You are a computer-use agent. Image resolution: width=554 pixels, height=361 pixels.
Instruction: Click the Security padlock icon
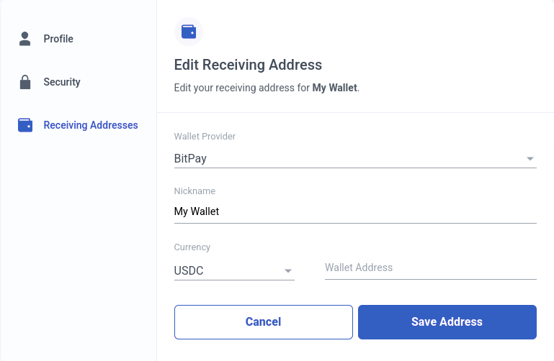point(24,82)
